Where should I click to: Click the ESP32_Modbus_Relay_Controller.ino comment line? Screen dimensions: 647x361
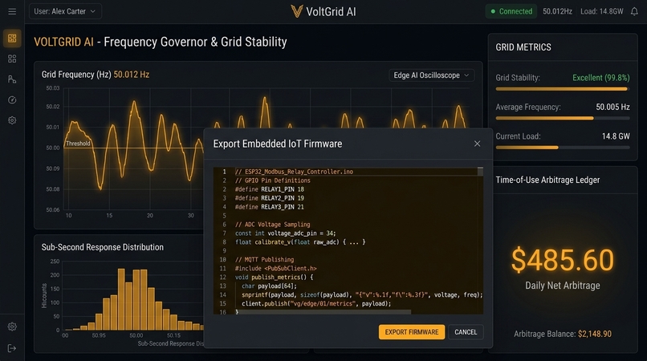pyautogui.click(x=295, y=172)
